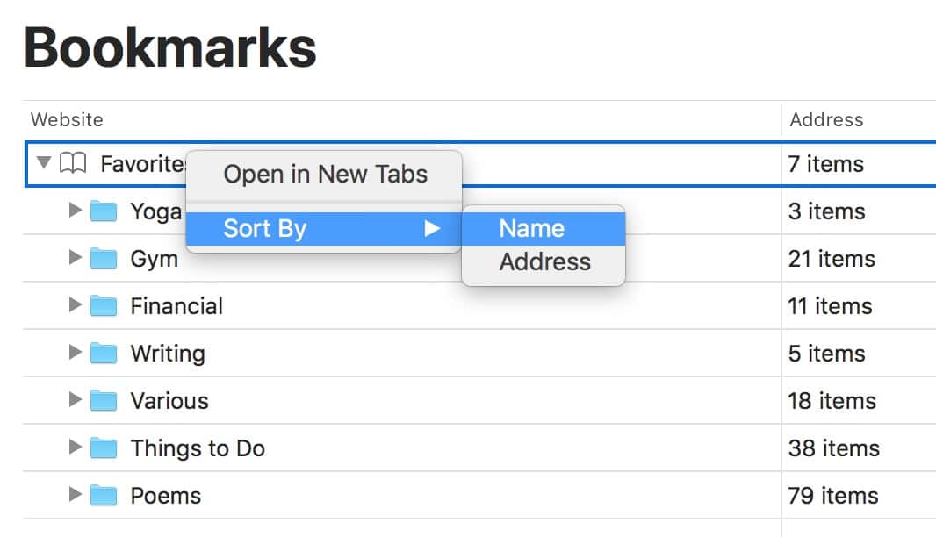Collapse the Favorites disclosure triangle

(x=44, y=163)
